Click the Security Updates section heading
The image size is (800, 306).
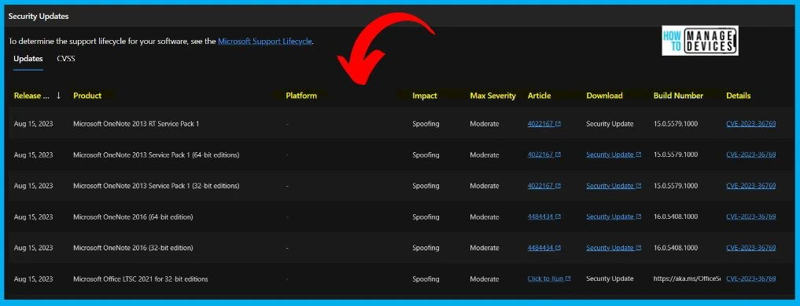[x=39, y=16]
